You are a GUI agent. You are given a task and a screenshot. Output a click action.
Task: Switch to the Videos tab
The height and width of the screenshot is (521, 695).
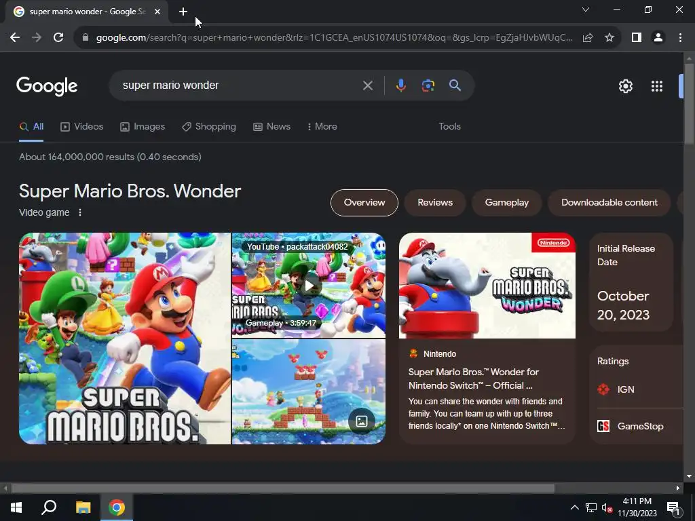[x=81, y=127]
